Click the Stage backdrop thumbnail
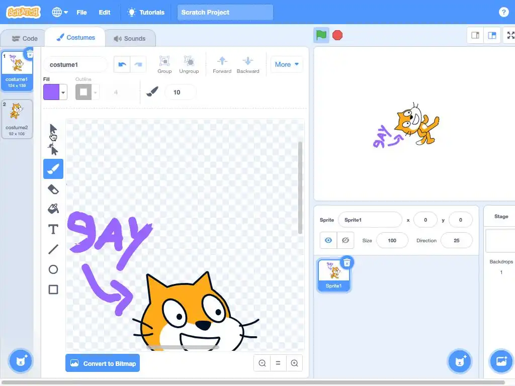 coord(500,241)
